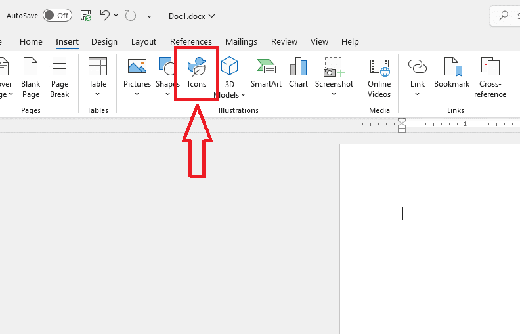Image resolution: width=520 pixels, height=334 pixels.
Task: Insert a Blank Page
Action: click(x=30, y=78)
